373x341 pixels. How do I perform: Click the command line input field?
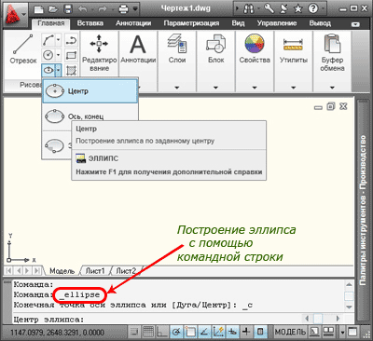click(157, 319)
